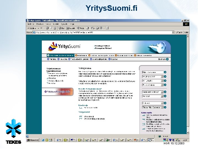Stop page loading with the Stop icon

[47, 28]
